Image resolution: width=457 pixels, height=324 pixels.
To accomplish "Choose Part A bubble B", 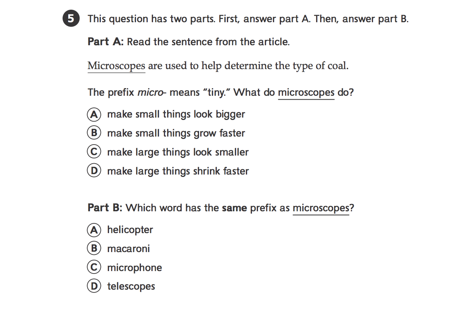I will tap(94, 133).
